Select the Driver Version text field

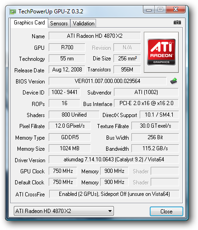113,159
